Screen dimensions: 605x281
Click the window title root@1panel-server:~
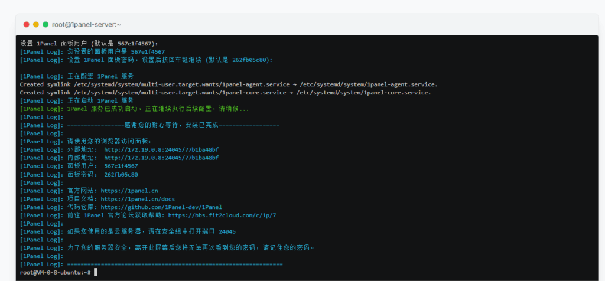(x=86, y=24)
